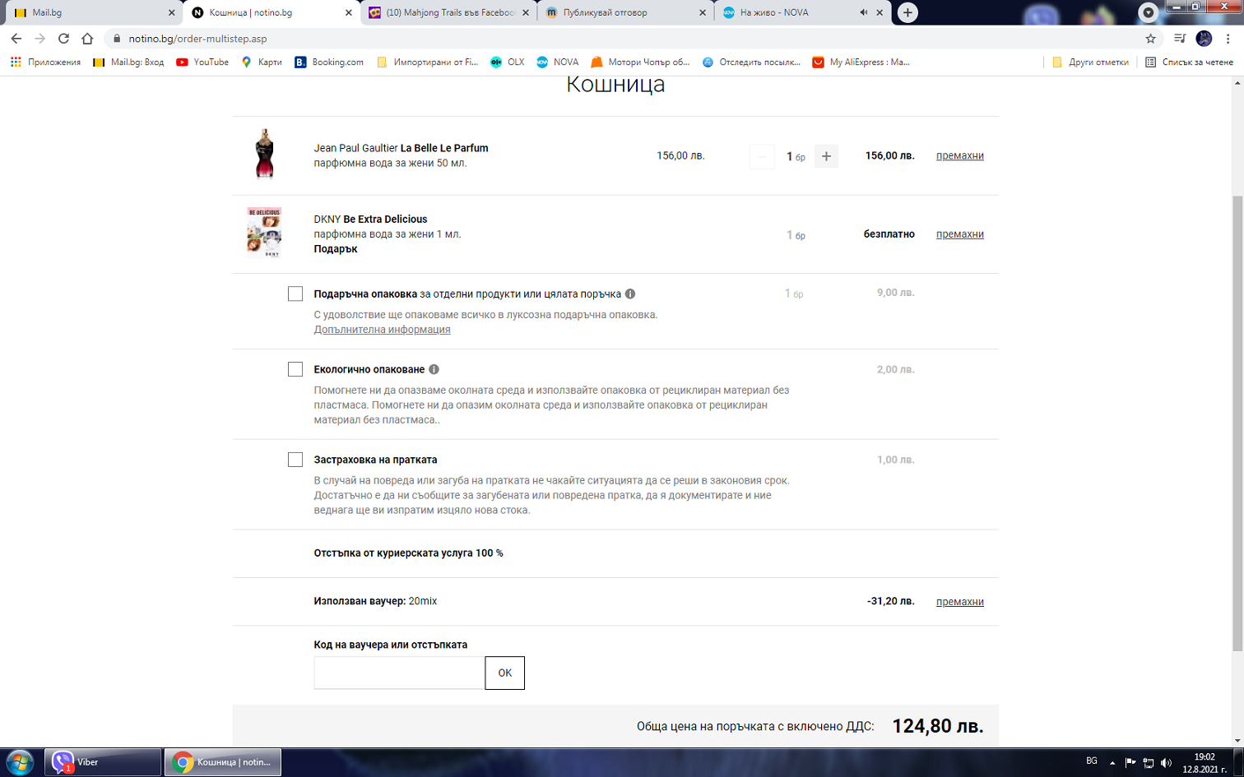This screenshot has height=777, width=1244.
Task: Open the Chrome three-dot menu
Action: pyautogui.click(x=1229, y=39)
